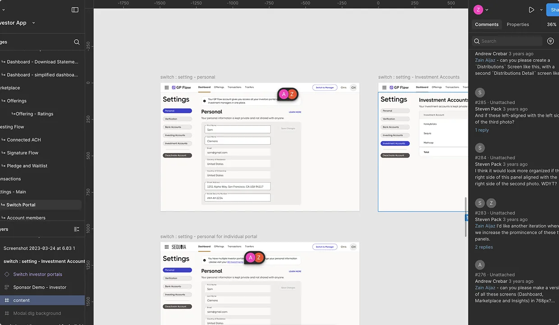This screenshot has width=559, height=325.
Task: Collapse all layers icon in Layers header
Action: (77, 229)
